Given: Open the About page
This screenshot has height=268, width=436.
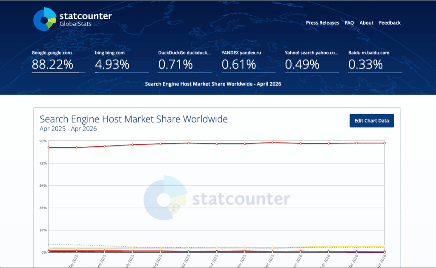Looking at the screenshot, I should tap(366, 23).
